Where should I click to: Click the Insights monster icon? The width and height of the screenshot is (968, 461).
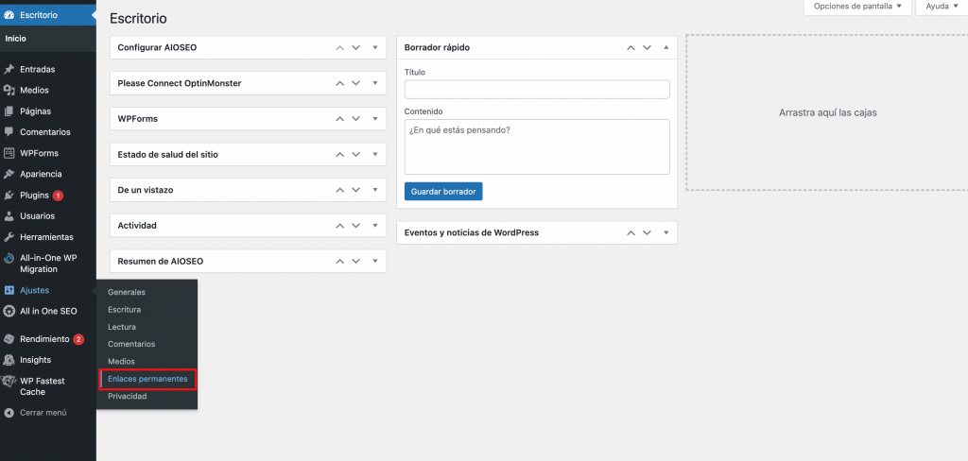tap(9, 360)
